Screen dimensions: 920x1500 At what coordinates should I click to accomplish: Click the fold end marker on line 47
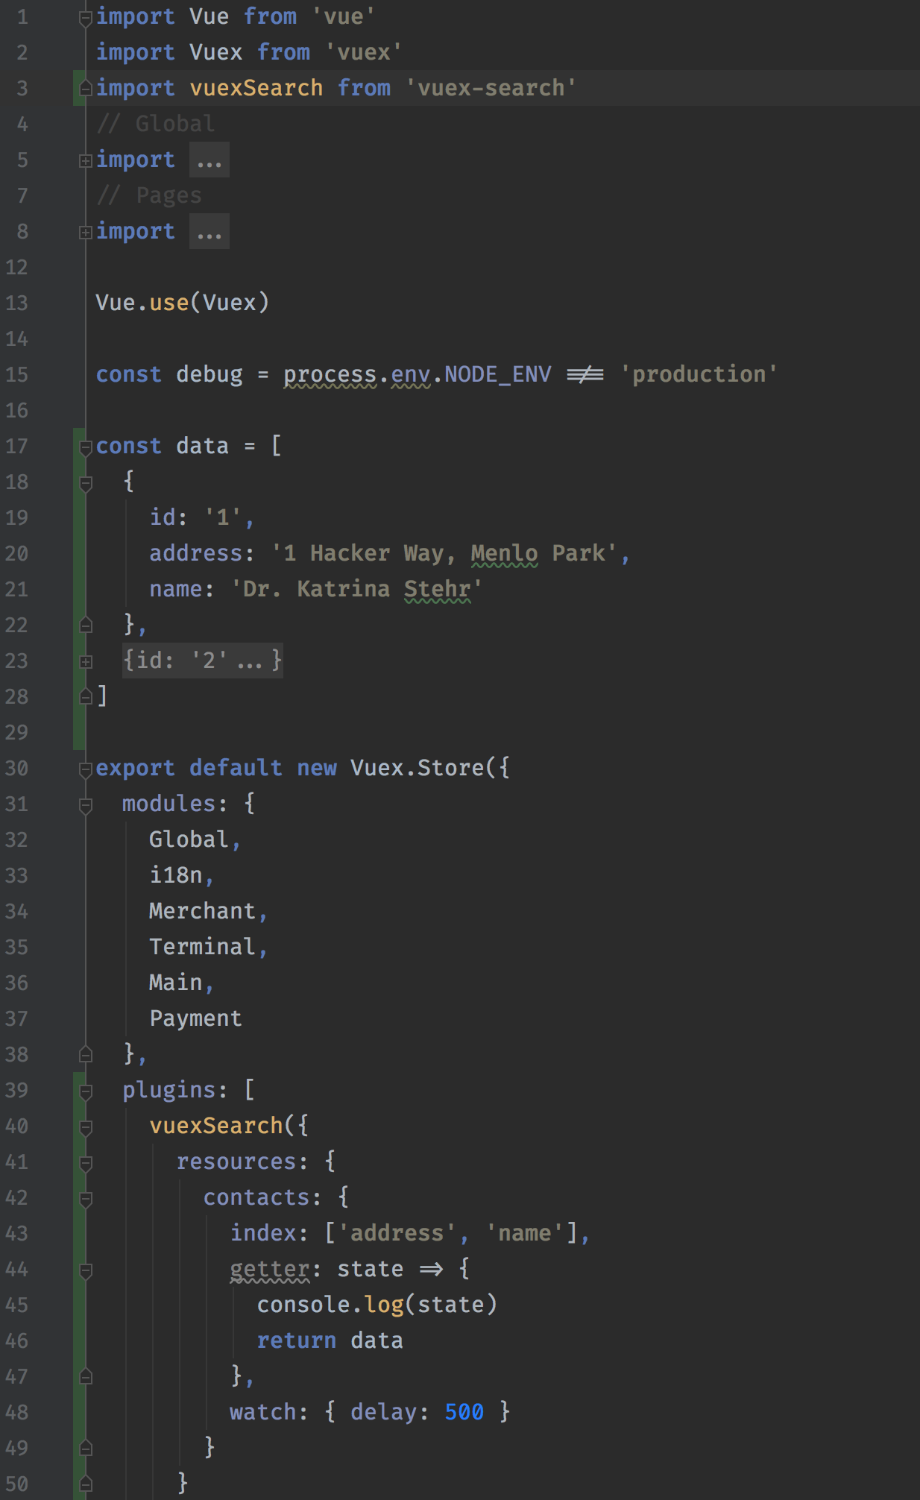tap(86, 1377)
